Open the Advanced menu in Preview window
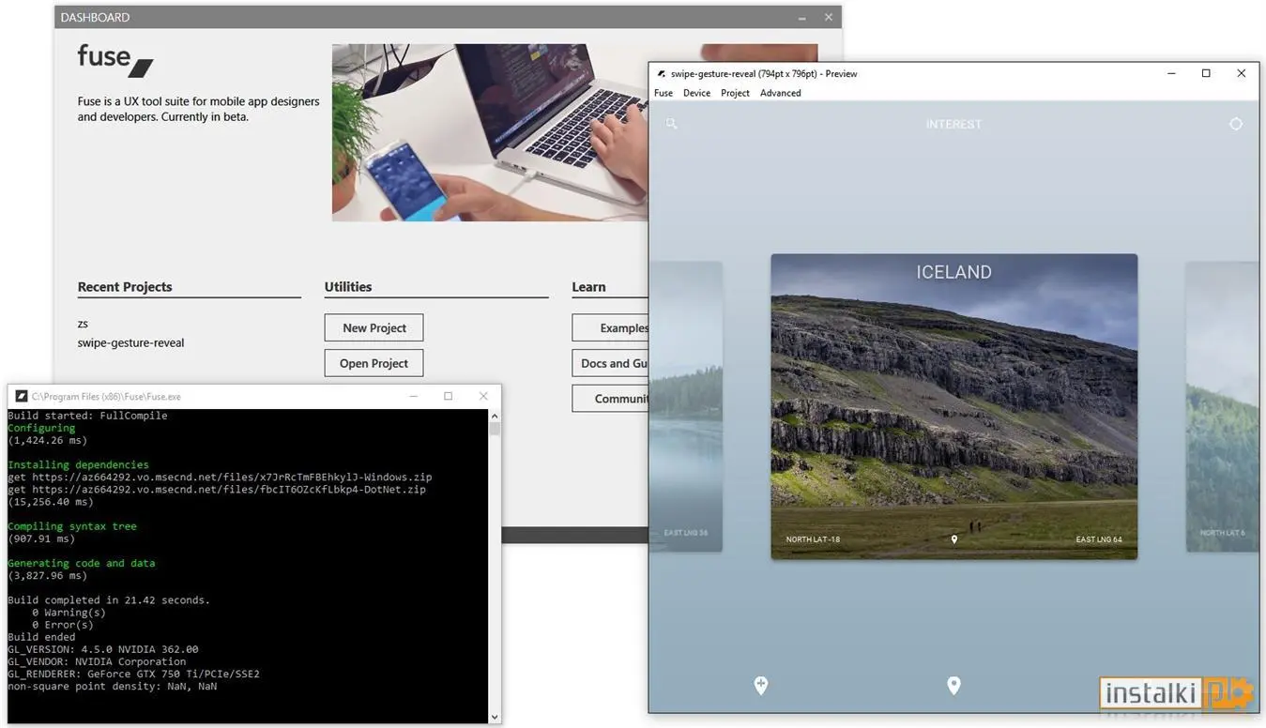 (x=780, y=93)
